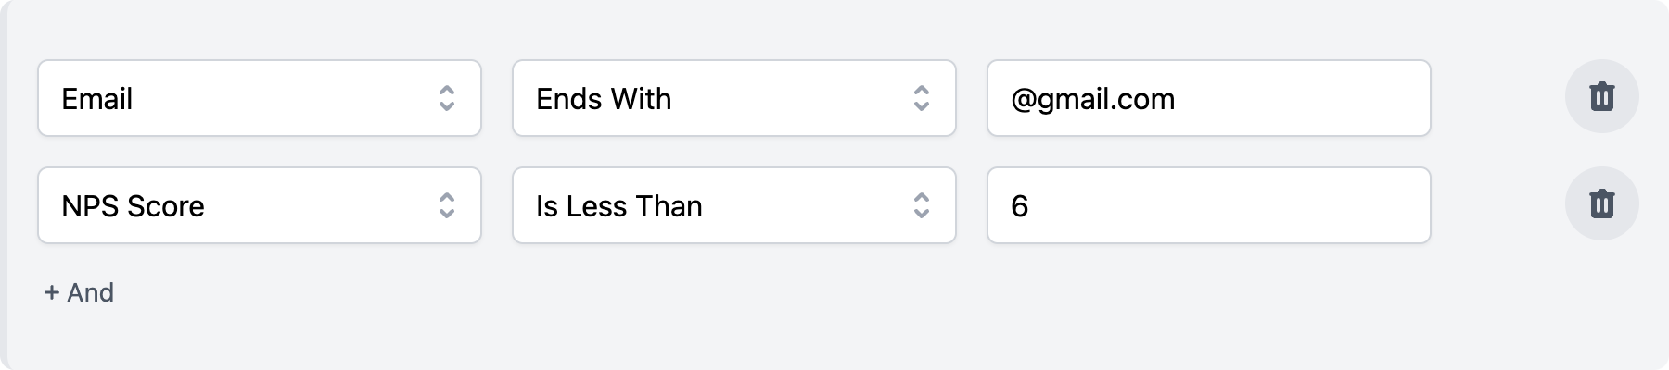This screenshot has height=370, width=1669.
Task: Click the chevron arrows beside Is Less Than
Action: click(x=922, y=205)
